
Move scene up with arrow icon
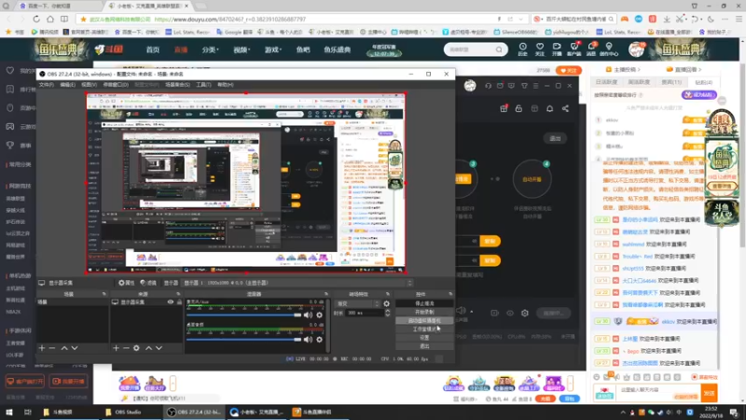(64, 348)
